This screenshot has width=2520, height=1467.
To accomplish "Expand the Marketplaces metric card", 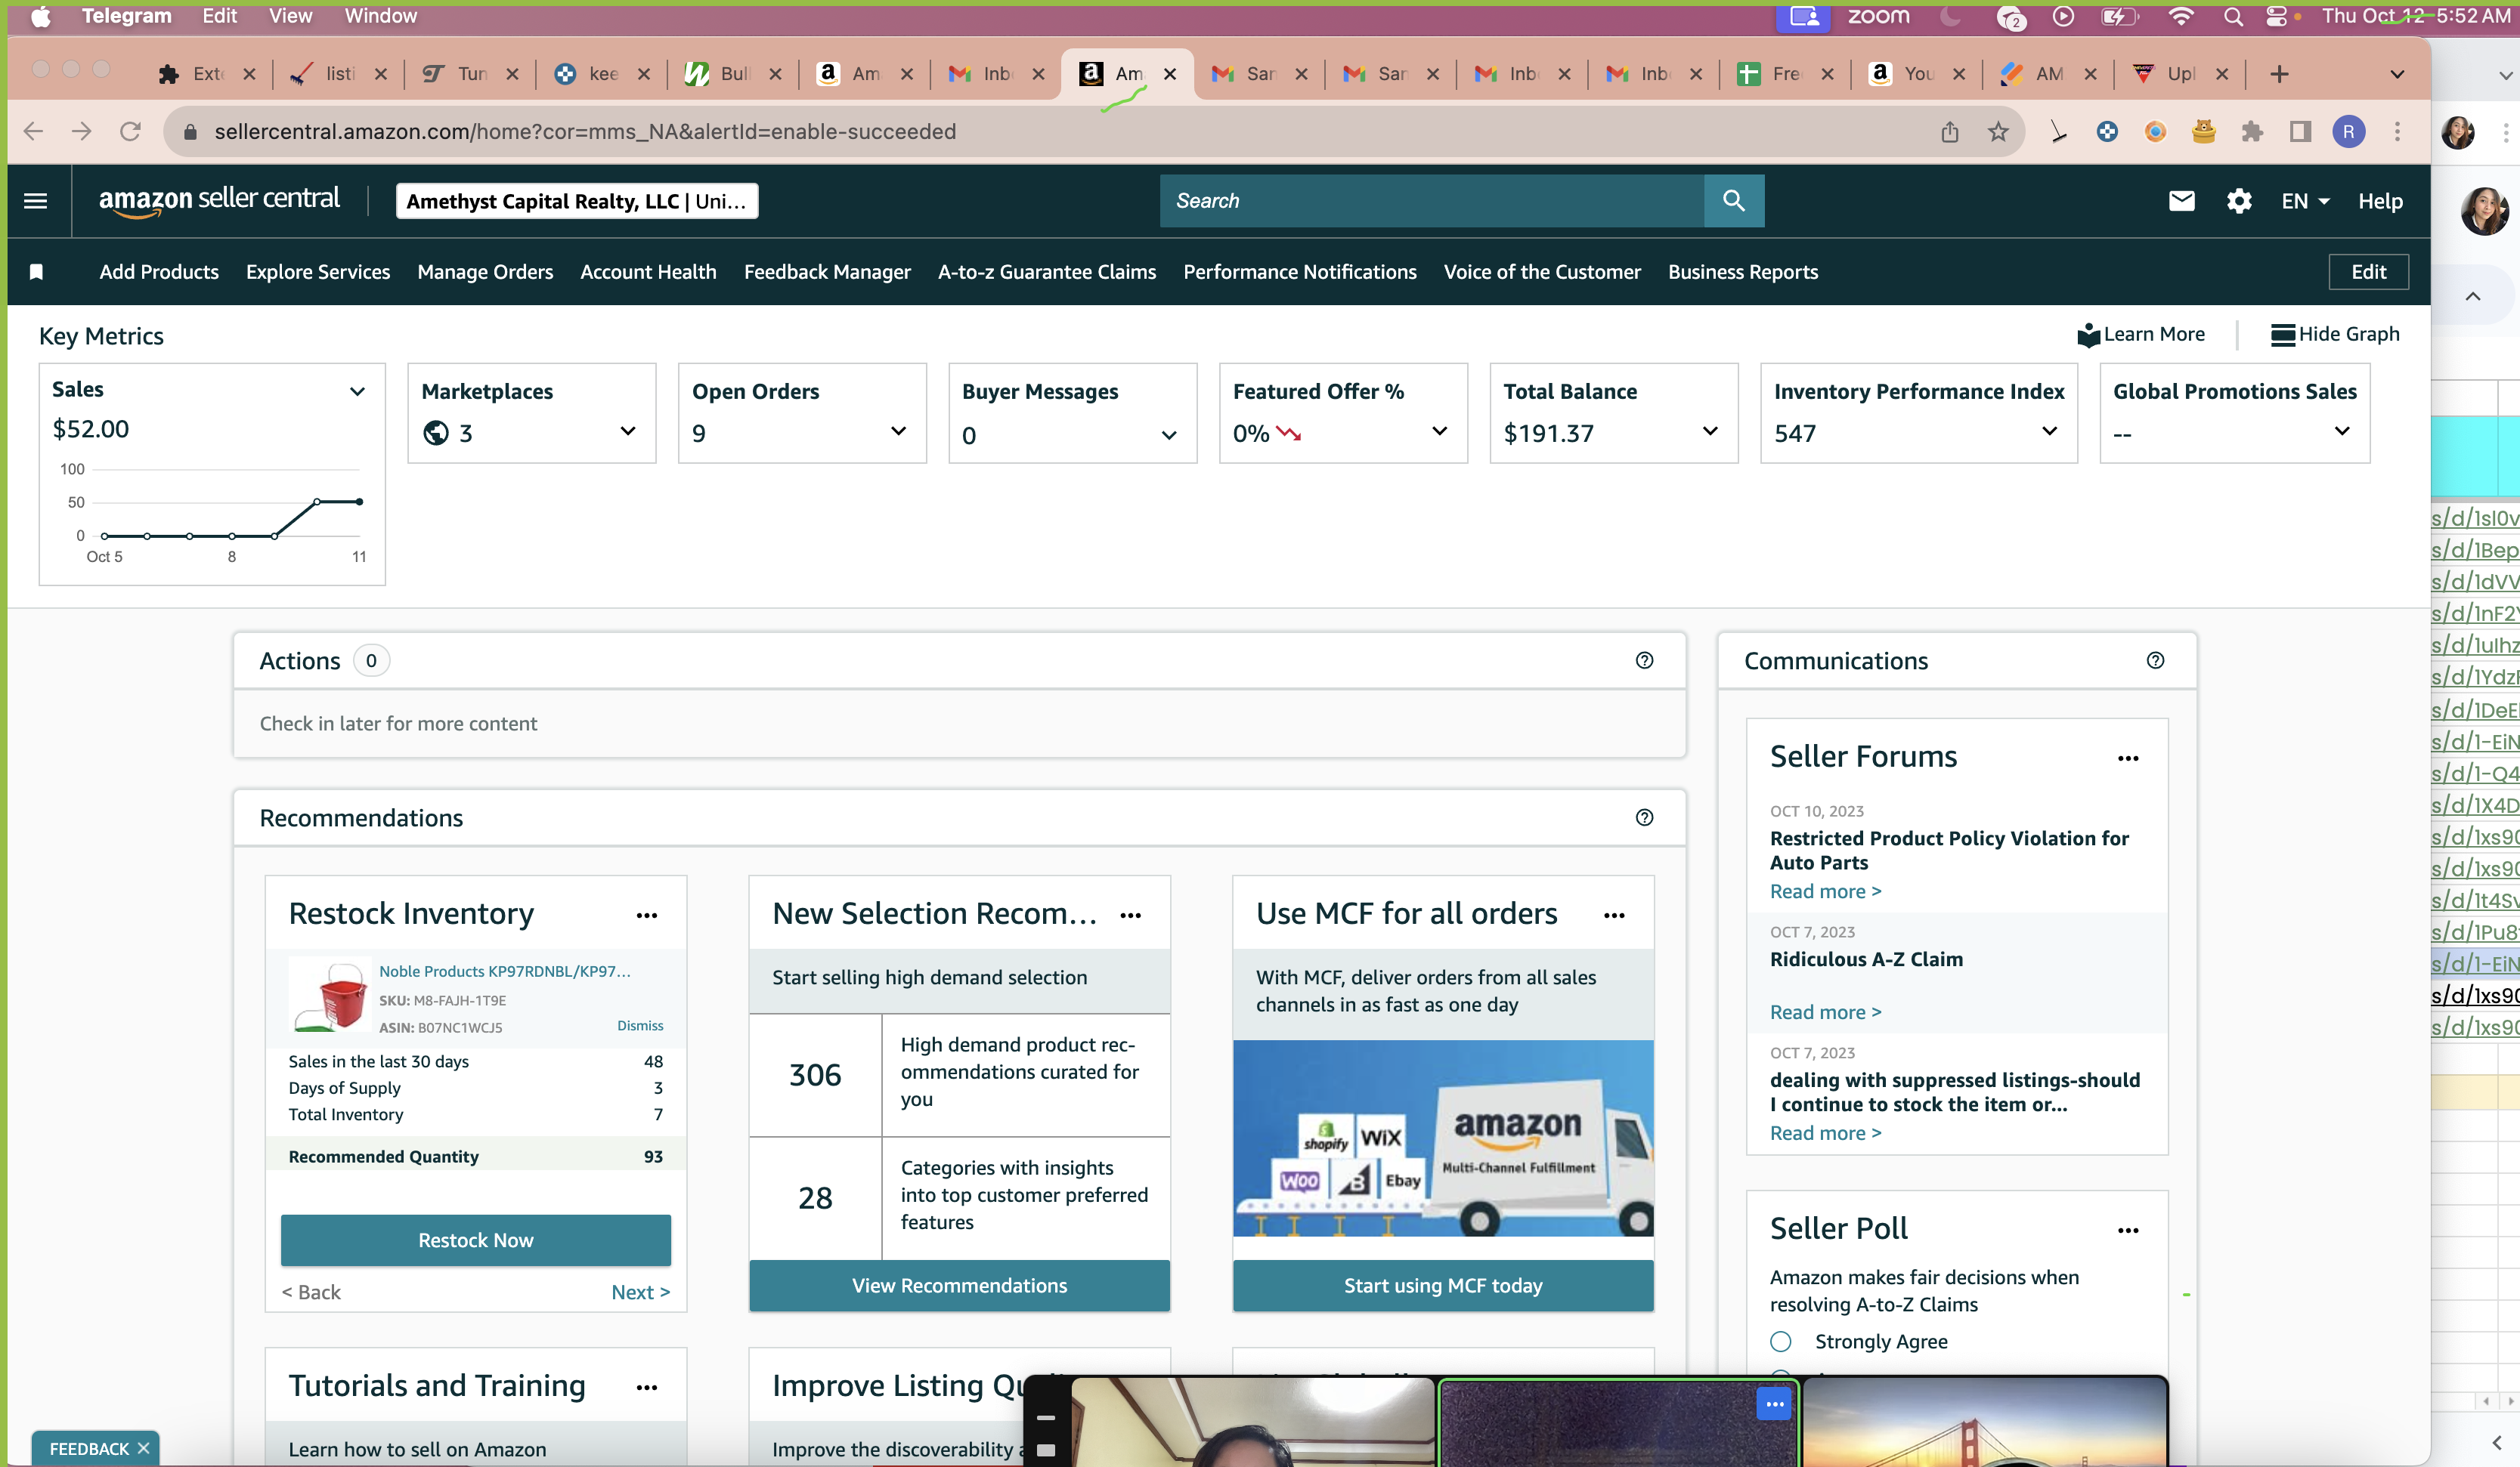I will 628,431.
